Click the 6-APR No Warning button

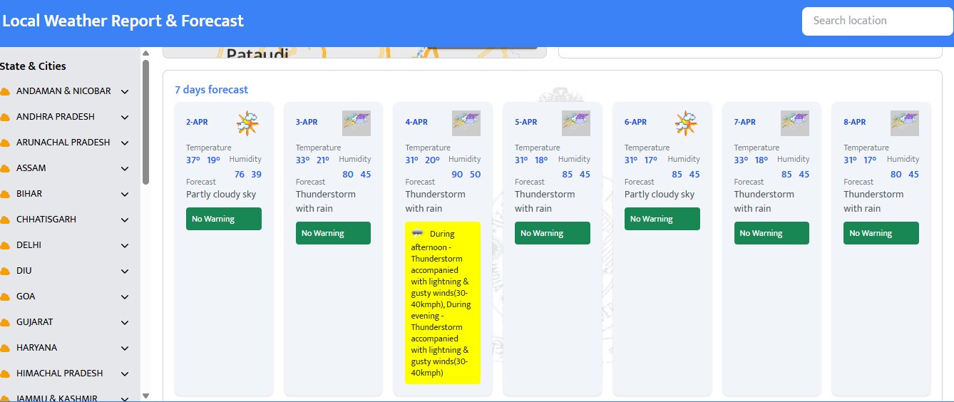point(662,219)
